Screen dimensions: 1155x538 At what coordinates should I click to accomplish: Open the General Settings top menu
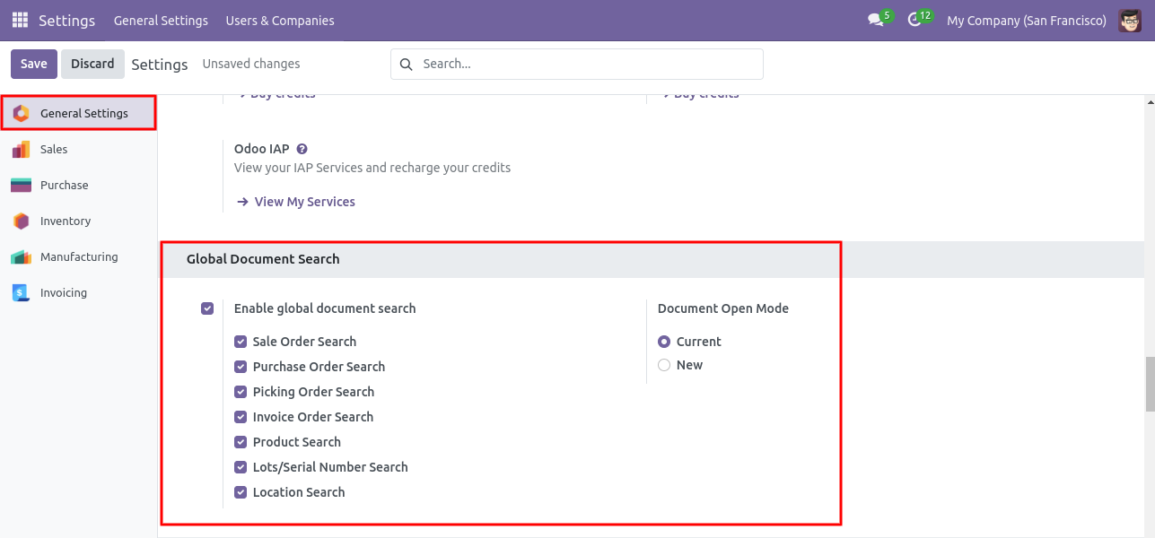point(161,20)
